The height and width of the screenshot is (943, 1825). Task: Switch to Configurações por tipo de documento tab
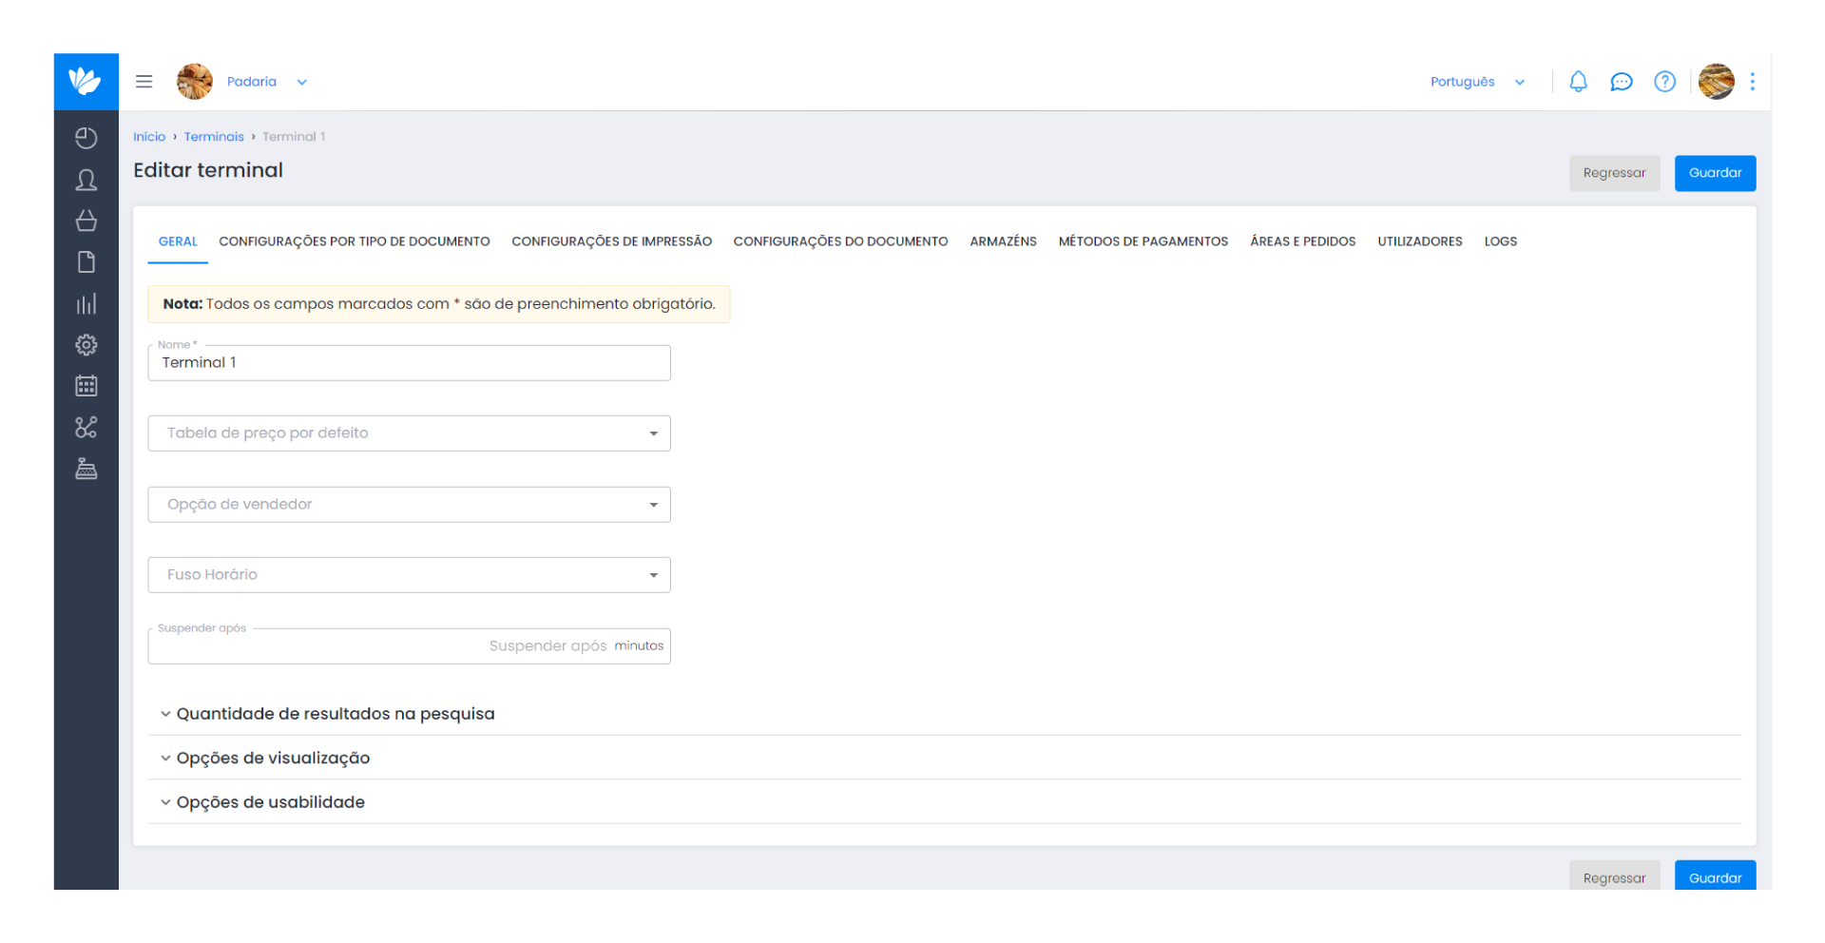[x=355, y=241]
